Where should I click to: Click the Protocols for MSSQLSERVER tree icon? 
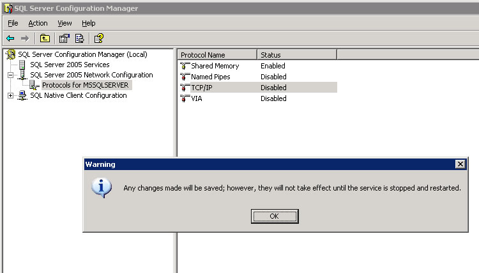pos(34,85)
